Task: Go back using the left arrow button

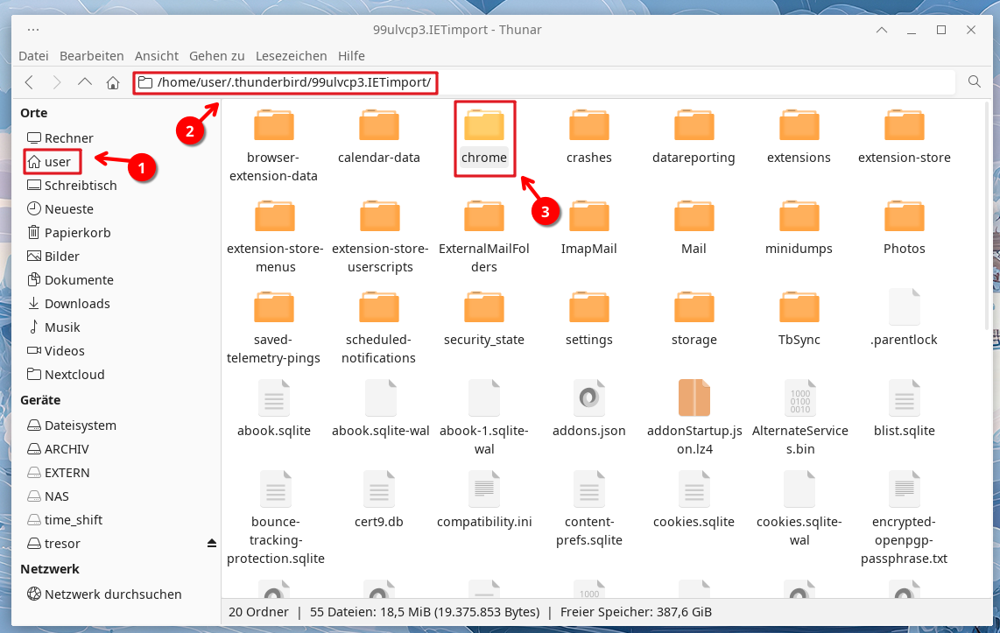Action: click(x=29, y=82)
